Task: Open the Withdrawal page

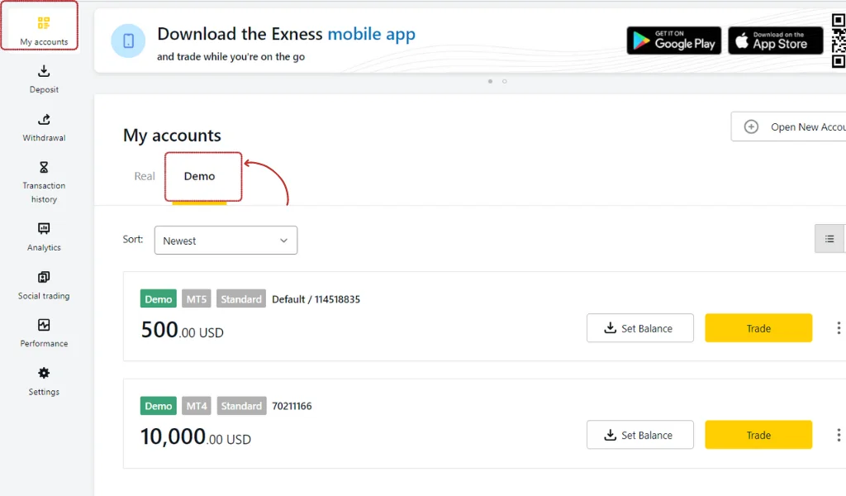Action: tap(43, 126)
